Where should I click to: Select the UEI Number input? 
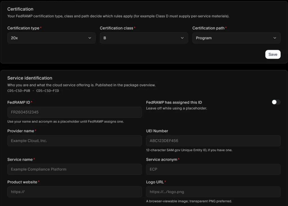[x=213, y=141]
